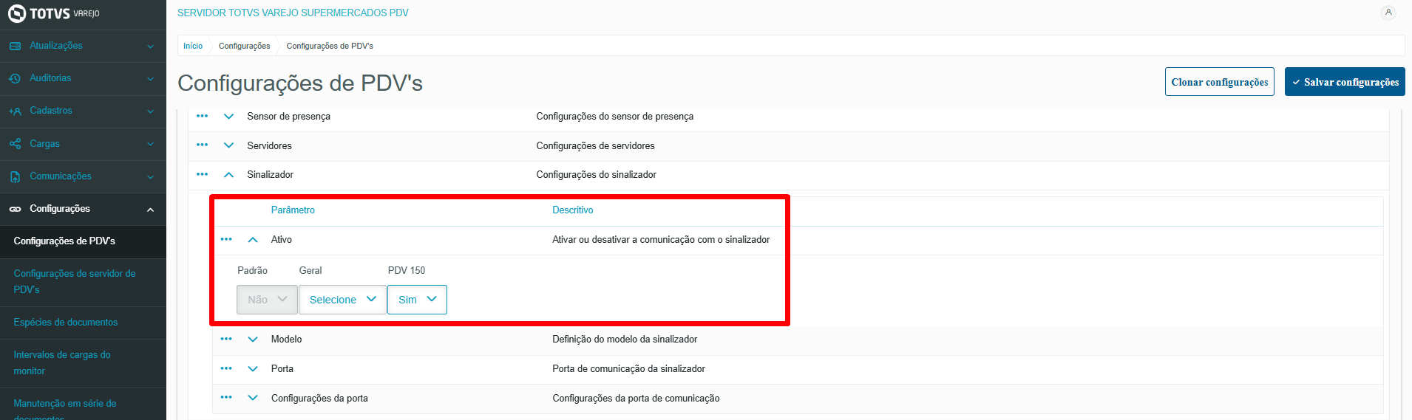Expand the Auditorias menu
The image size is (1412, 420).
pyautogui.click(x=150, y=78)
